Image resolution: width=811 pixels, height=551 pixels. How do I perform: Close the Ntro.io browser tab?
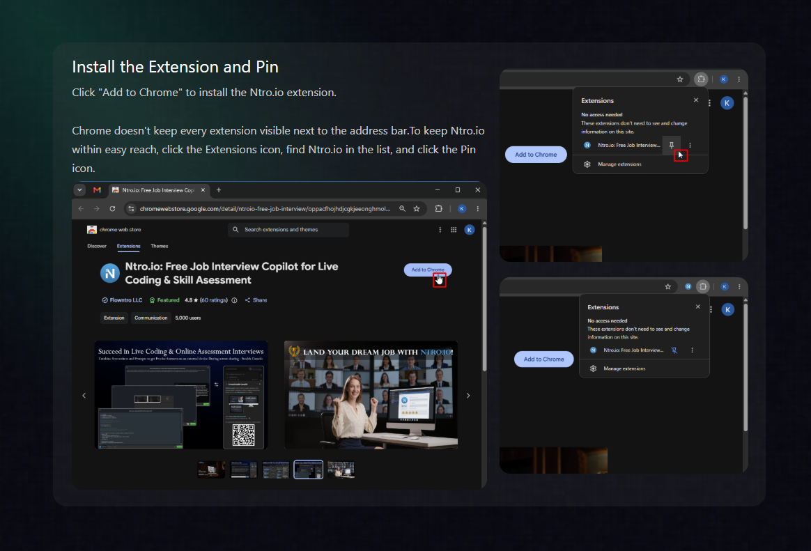(x=203, y=189)
